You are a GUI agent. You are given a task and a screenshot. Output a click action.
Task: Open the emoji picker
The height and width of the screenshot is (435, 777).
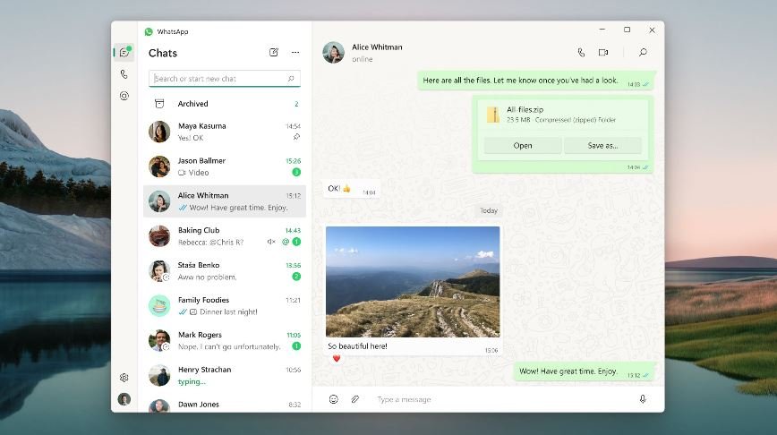pyautogui.click(x=334, y=399)
